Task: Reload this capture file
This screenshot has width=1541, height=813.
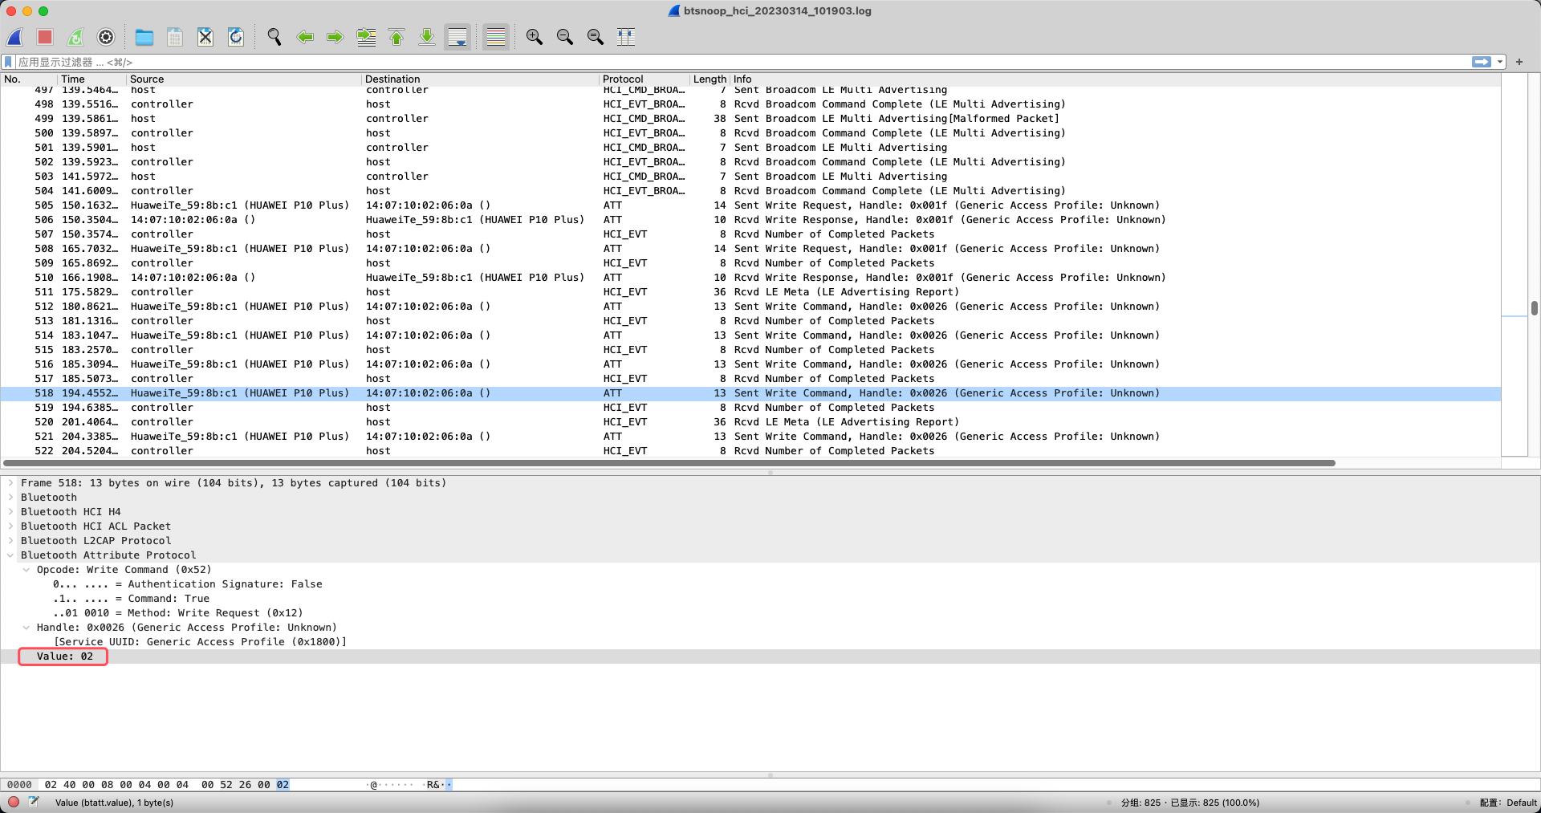Action: (236, 37)
